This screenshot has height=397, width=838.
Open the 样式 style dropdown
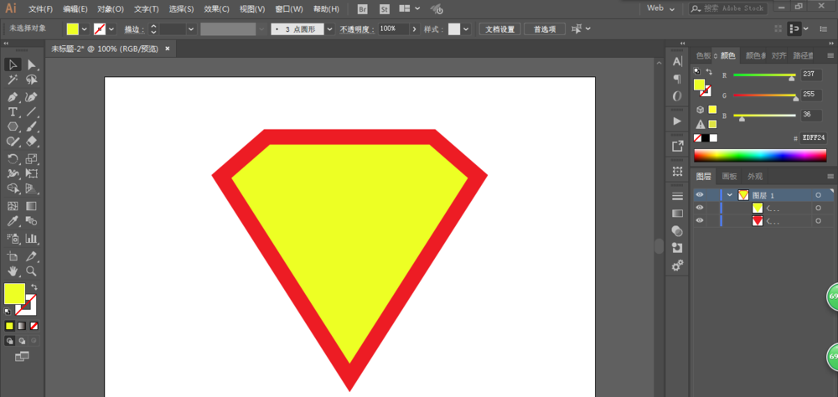click(x=466, y=28)
